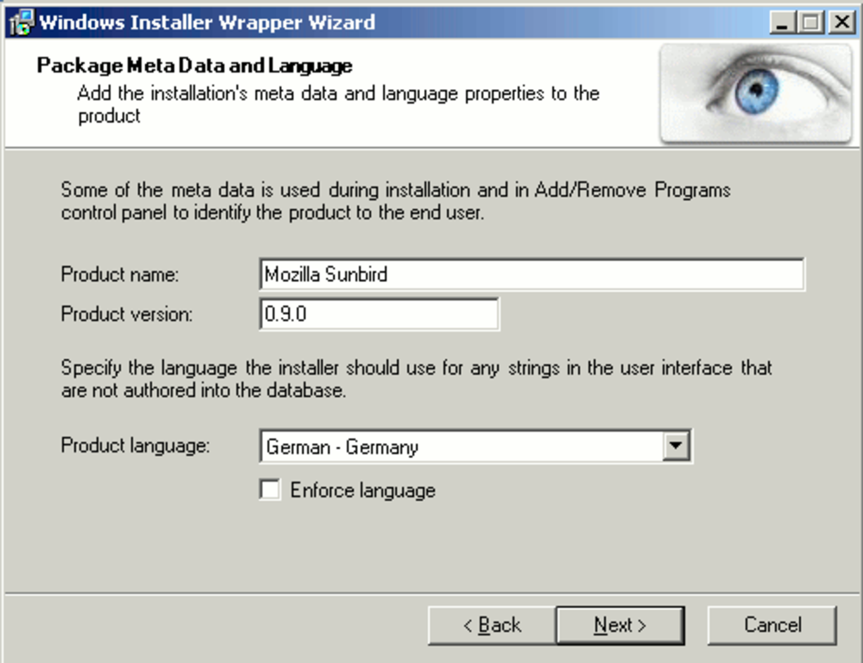Close the Windows Installer Wrapper Wizard
863x663 pixels.
[842, 22]
